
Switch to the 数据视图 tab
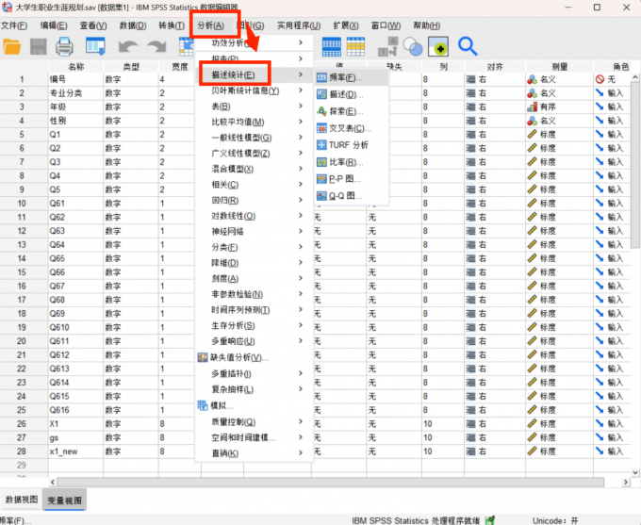[22, 500]
